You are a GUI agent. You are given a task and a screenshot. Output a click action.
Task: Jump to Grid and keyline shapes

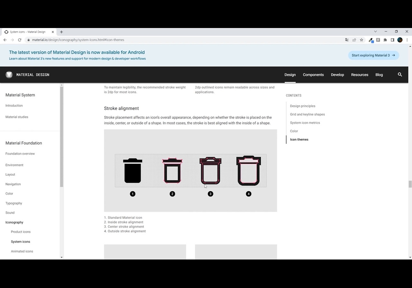[x=307, y=114]
